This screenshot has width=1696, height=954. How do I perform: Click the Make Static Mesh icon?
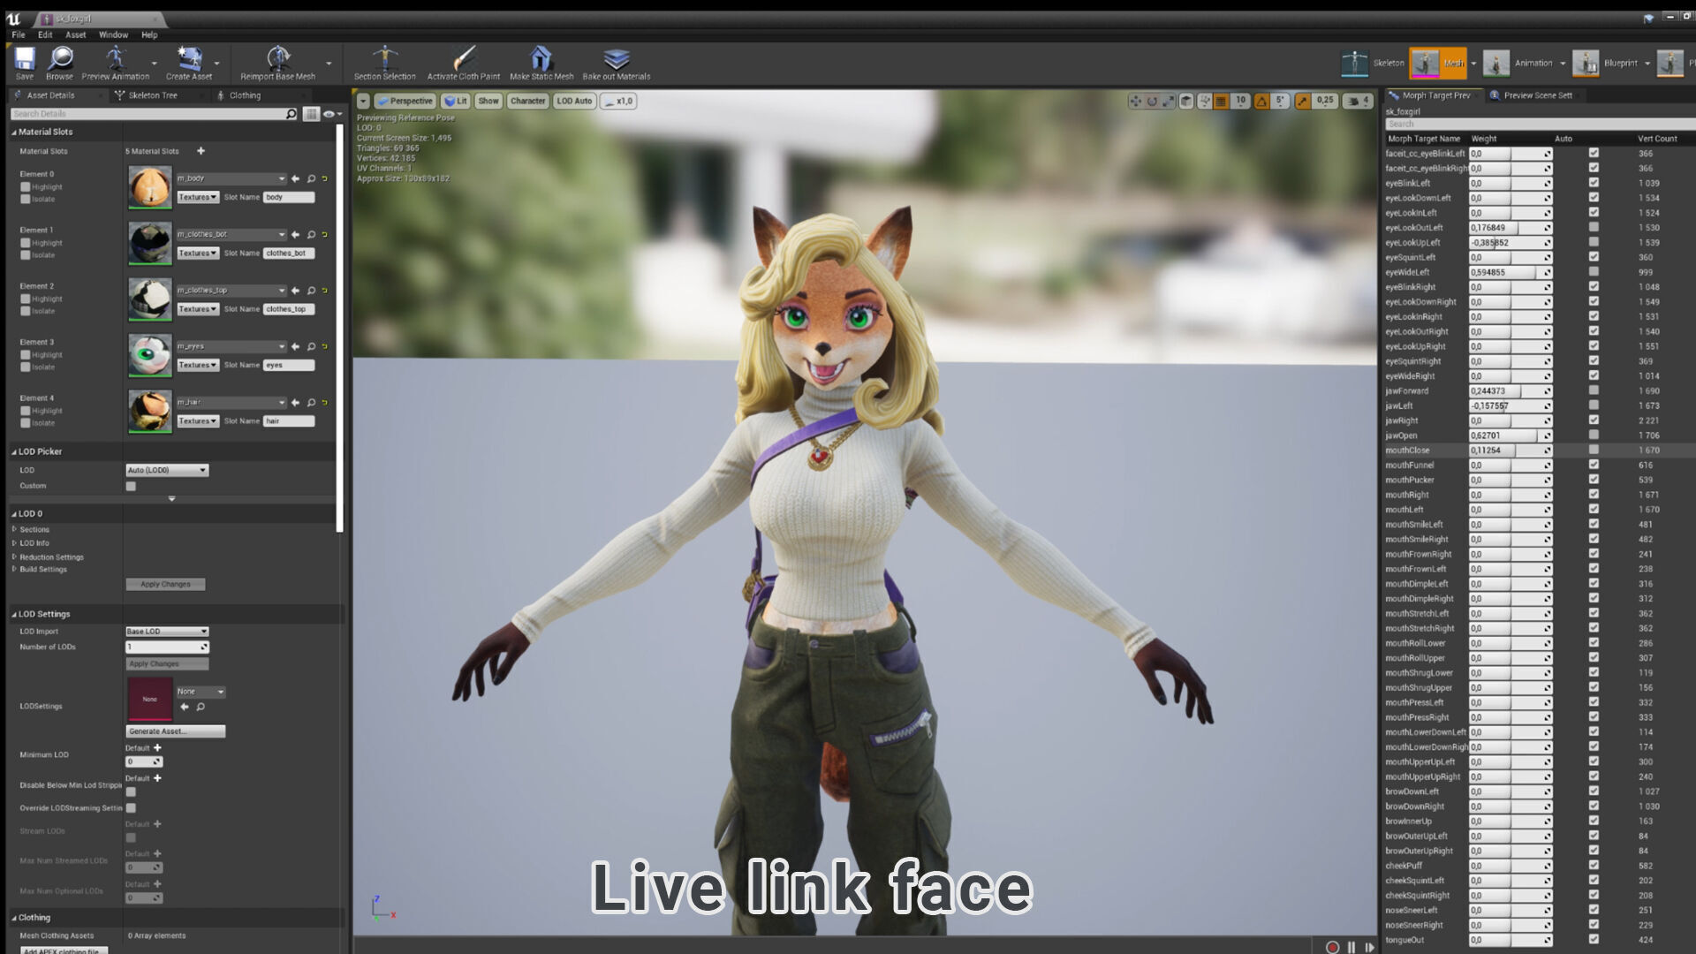(x=541, y=62)
